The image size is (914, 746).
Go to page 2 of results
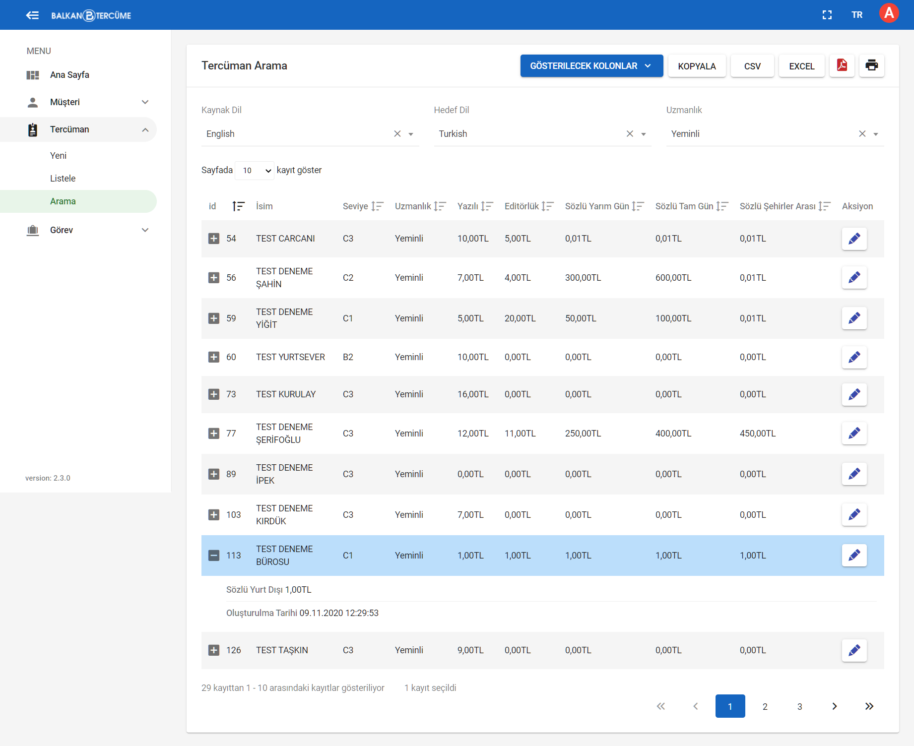pyautogui.click(x=765, y=706)
